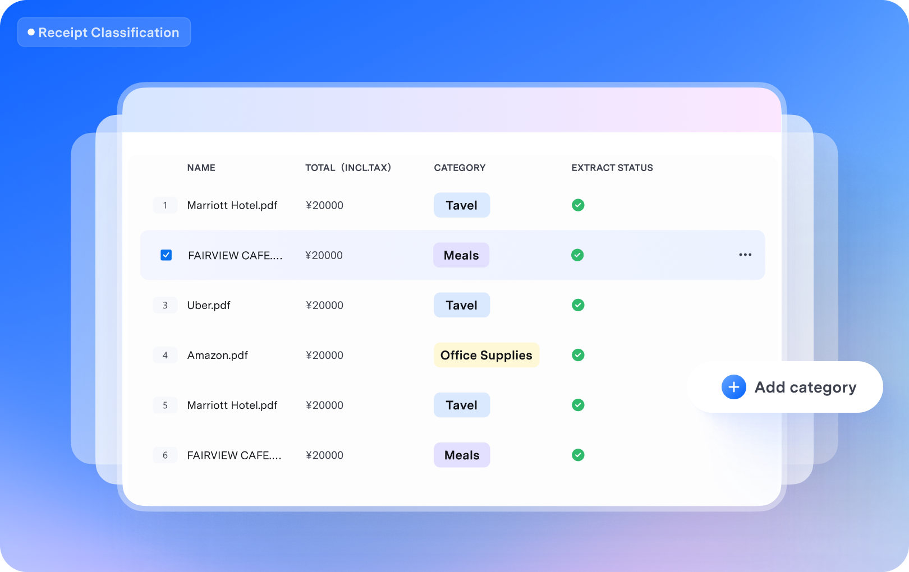Click the Tavel tag for Uber.pdf

pos(462,305)
